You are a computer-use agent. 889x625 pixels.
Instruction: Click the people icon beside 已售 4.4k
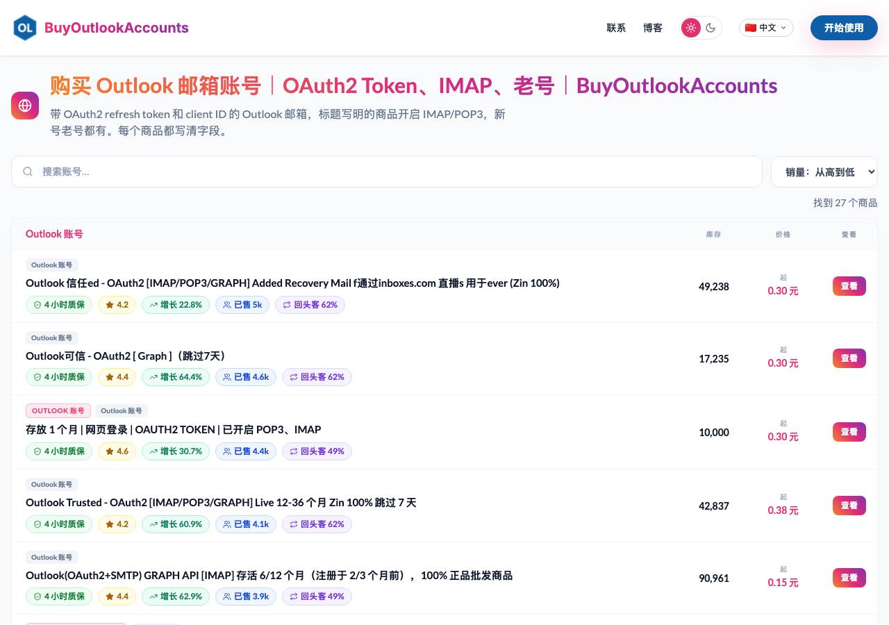click(227, 451)
